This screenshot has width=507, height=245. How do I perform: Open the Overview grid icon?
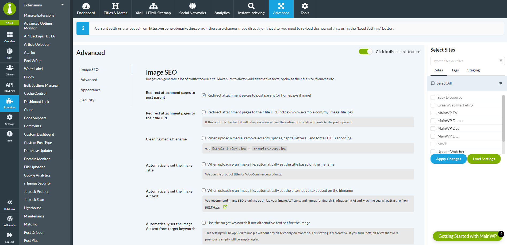10,35
